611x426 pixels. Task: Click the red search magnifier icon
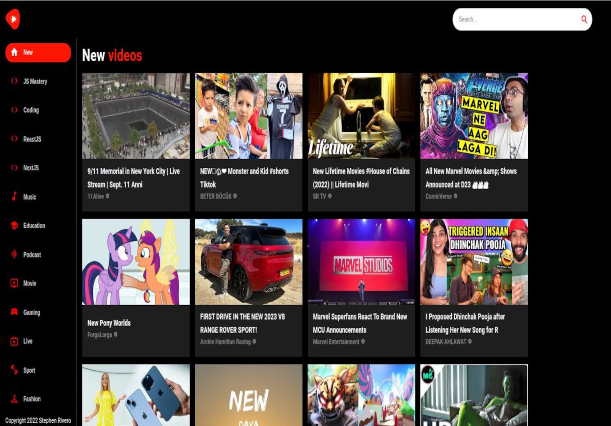point(584,19)
